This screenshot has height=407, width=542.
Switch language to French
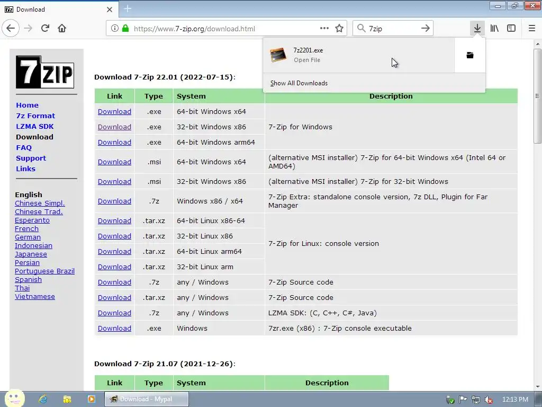pos(26,229)
